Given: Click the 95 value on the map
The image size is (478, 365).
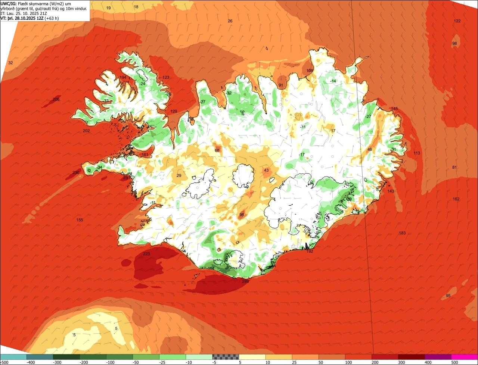Looking at the screenshot, I should coord(448,296).
